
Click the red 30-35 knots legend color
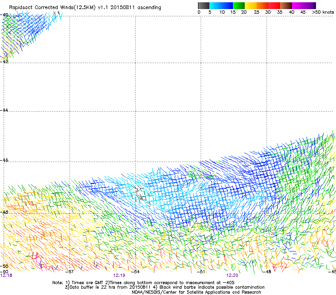[274, 5]
